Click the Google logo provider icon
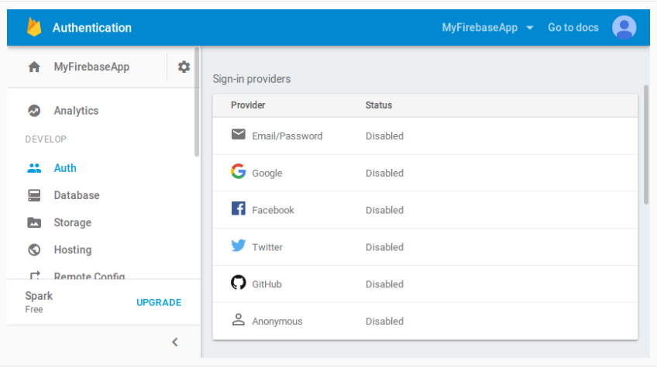 (x=239, y=172)
